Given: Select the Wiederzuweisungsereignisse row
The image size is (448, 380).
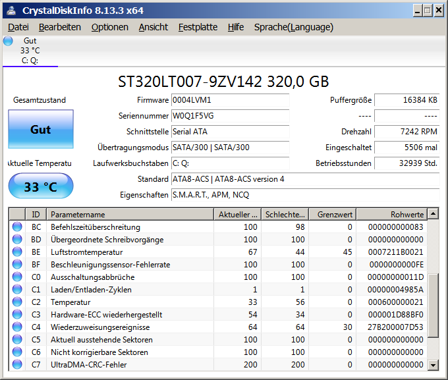Looking at the screenshot, I should click(218, 327).
